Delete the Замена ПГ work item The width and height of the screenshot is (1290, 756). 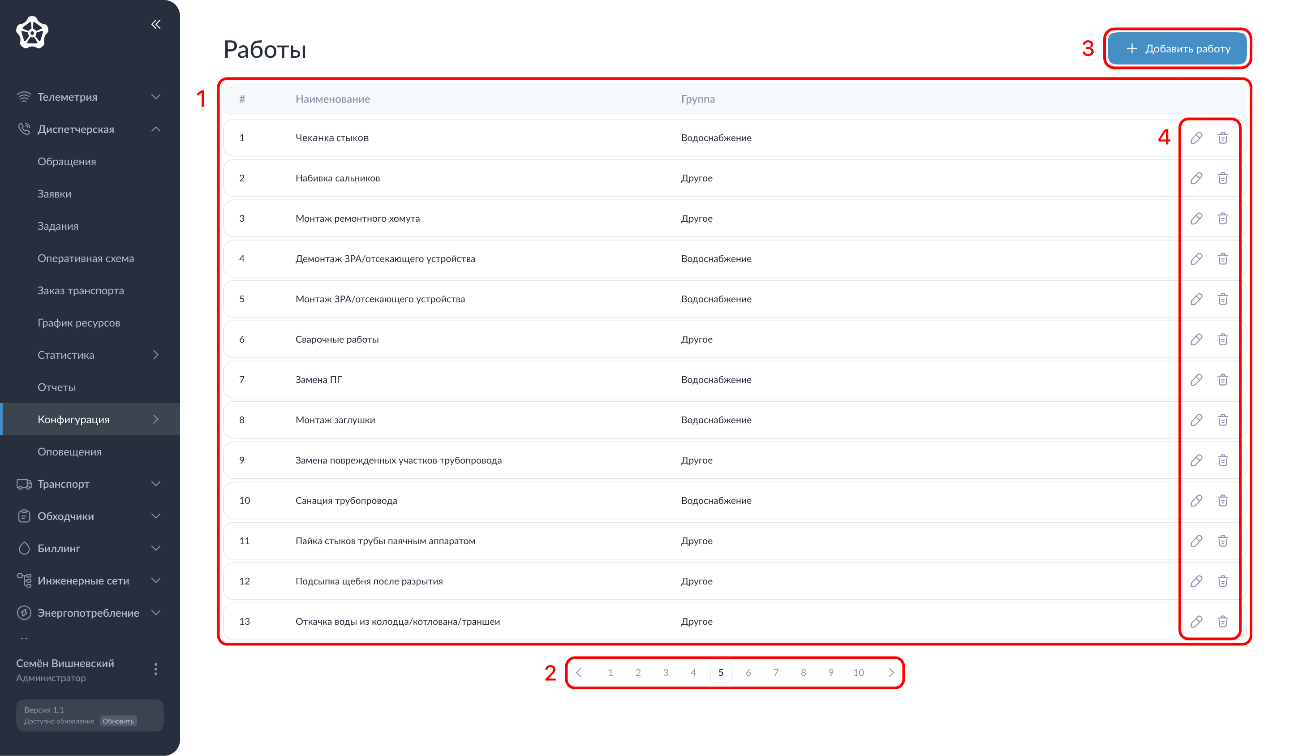pyautogui.click(x=1222, y=380)
